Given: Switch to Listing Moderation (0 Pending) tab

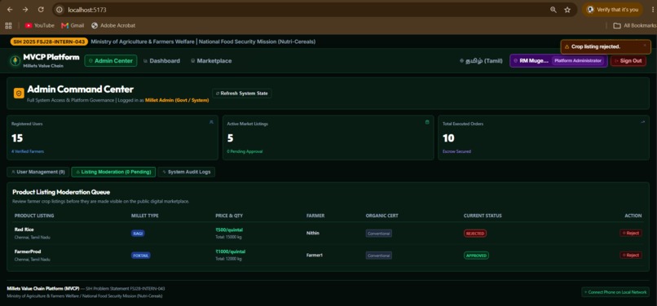Looking at the screenshot, I should click(113, 172).
